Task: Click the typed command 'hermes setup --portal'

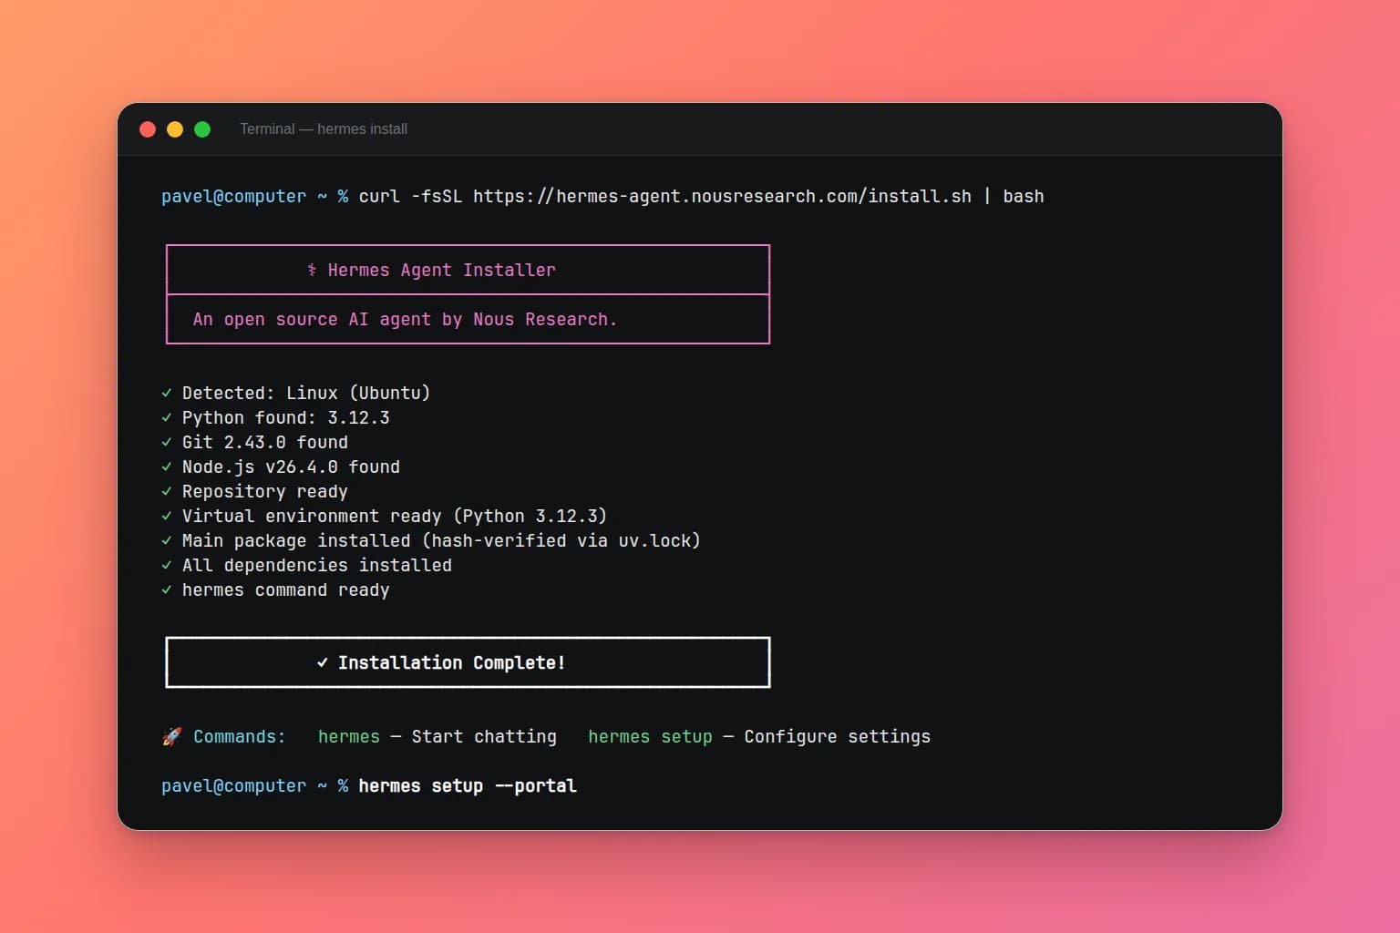Action: 468,786
